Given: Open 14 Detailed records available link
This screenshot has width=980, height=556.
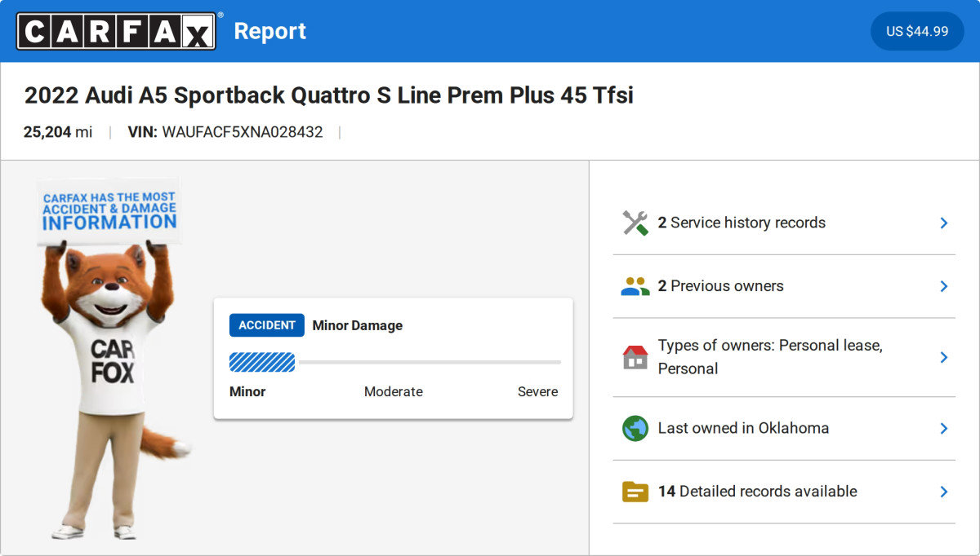Looking at the screenshot, I should pos(757,492).
